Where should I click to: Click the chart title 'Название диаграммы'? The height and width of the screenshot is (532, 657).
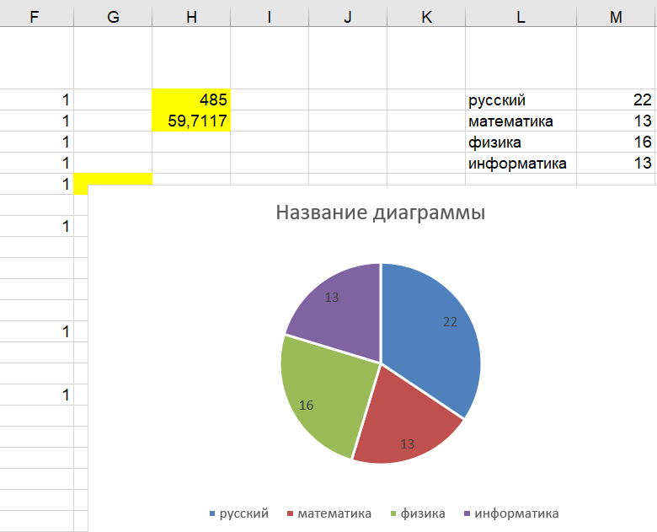point(381,212)
